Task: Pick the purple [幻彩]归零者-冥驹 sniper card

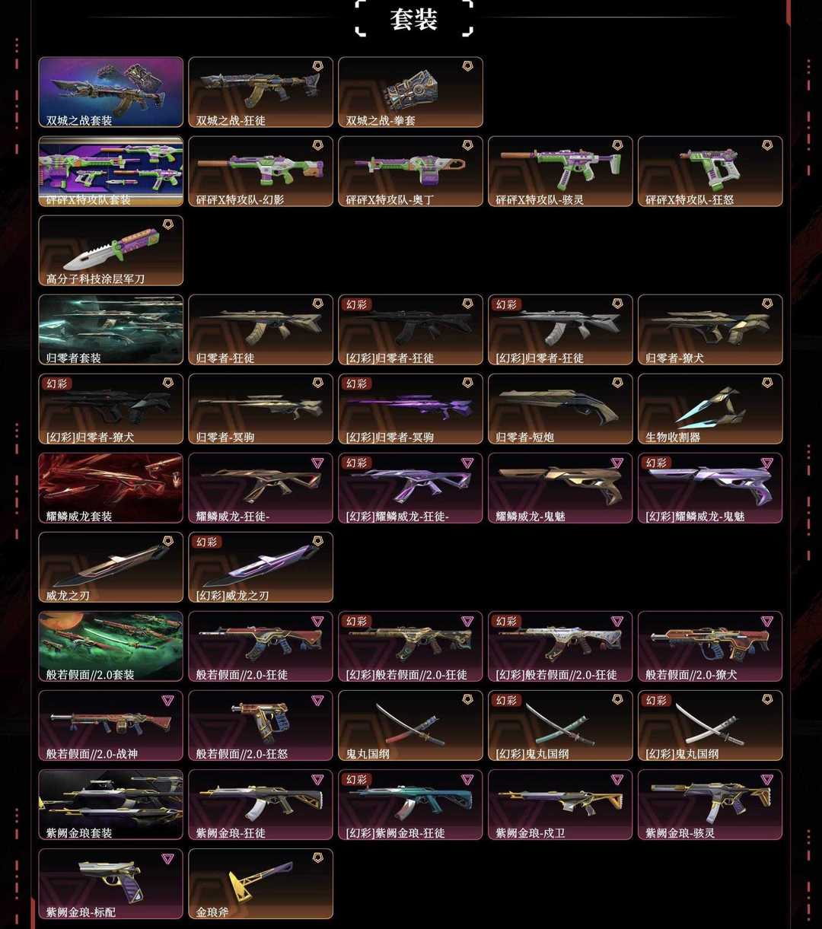Action: [x=410, y=409]
